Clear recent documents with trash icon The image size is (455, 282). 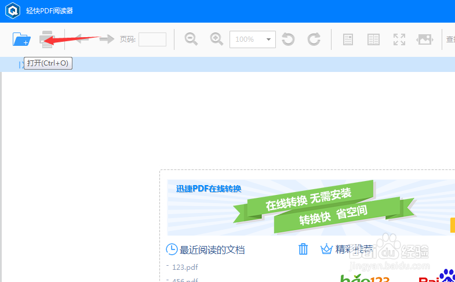tap(303, 249)
